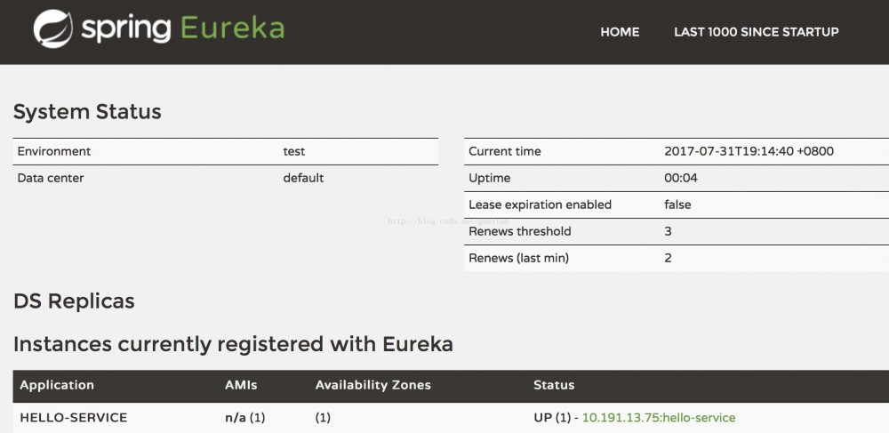Viewport: 889px width, 433px height.
Task: Click the Lease expiration enabled label
Action: pyautogui.click(x=540, y=204)
